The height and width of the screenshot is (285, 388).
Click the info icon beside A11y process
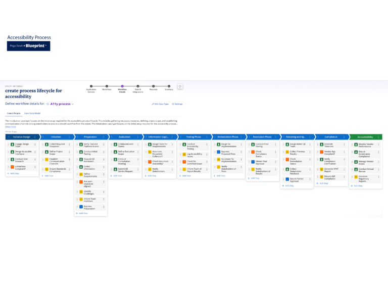point(48,104)
